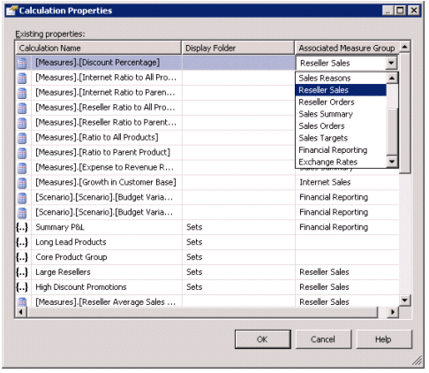Click horizontal scrollbar left arrow
Screen dimensions: 429x373
click(21, 312)
